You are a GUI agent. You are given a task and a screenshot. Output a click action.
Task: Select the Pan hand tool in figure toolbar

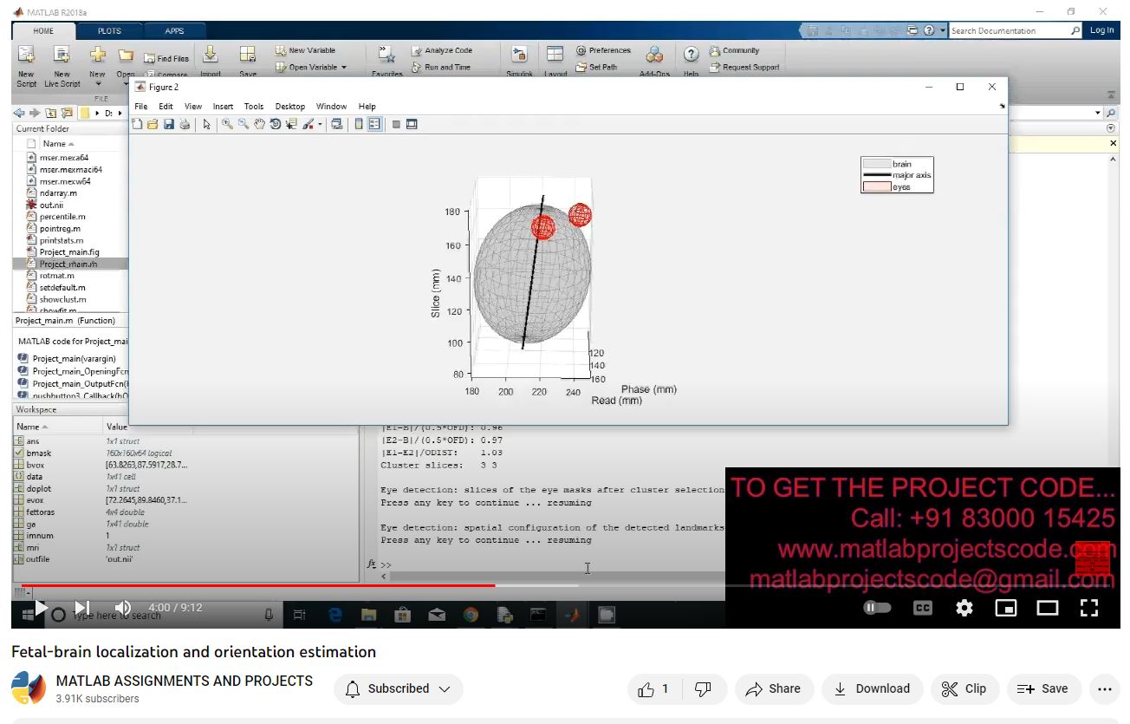[x=259, y=125]
